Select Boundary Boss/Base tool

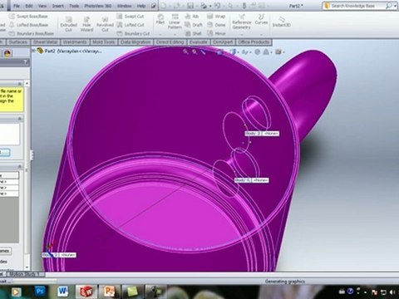pyautogui.click(x=31, y=33)
